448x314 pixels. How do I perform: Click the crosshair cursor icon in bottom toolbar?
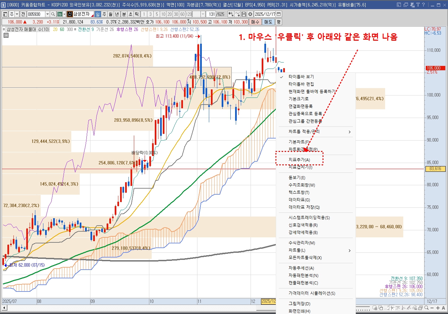coord(392,308)
